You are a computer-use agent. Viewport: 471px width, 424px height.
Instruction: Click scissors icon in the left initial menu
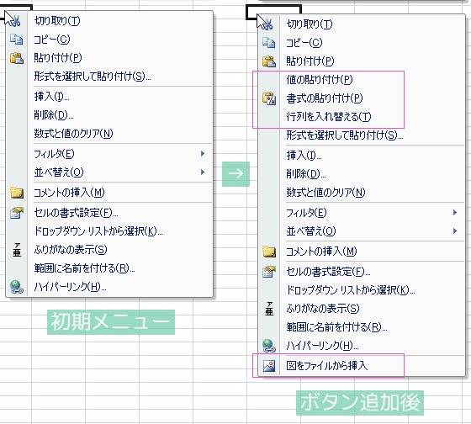[16, 21]
